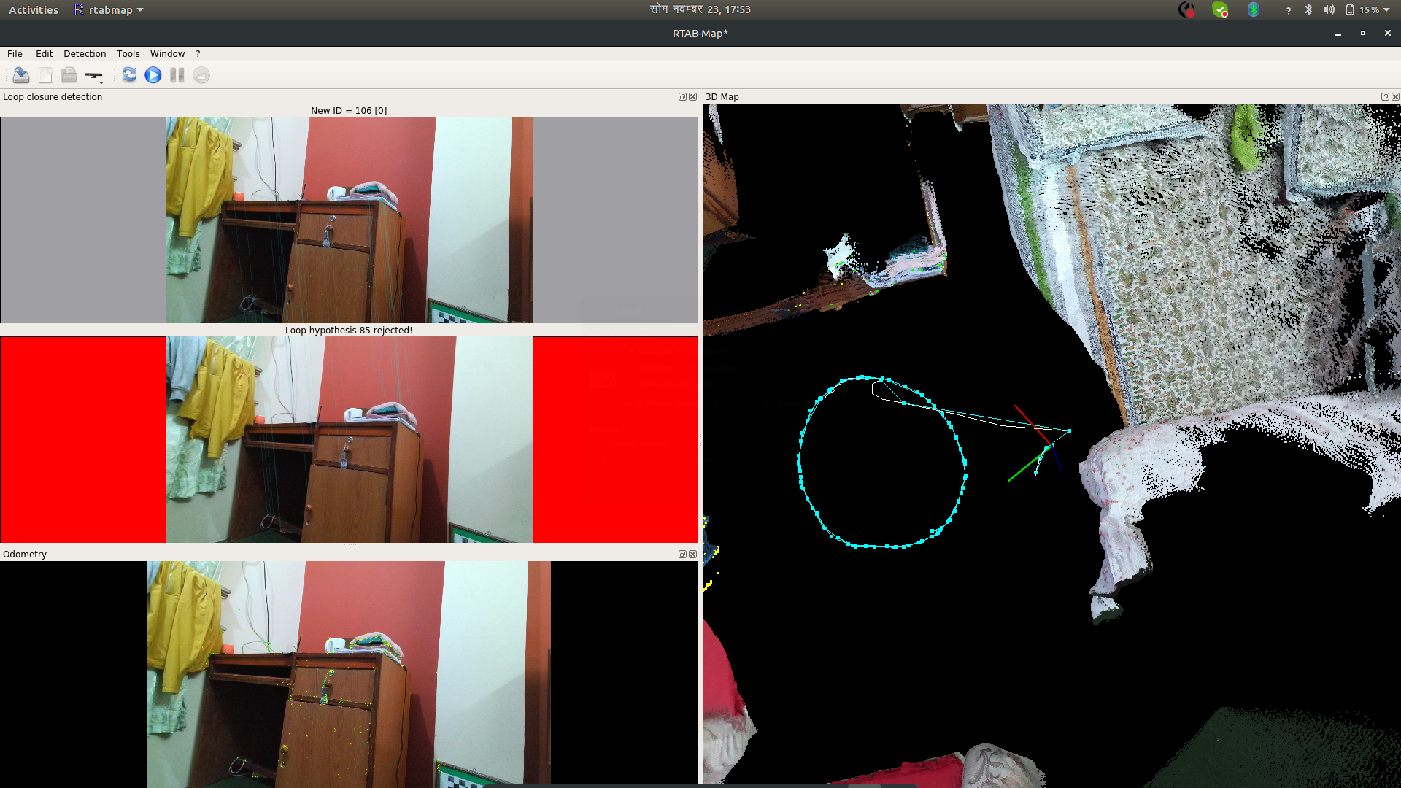
Task: Click the new-ID camera image in loop closure view
Action: coord(349,220)
